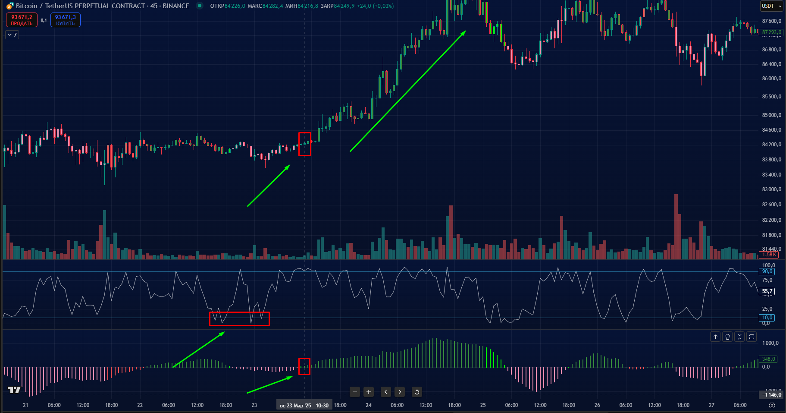Open the green market status indicator dot
The height and width of the screenshot is (413, 786).
click(x=200, y=6)
